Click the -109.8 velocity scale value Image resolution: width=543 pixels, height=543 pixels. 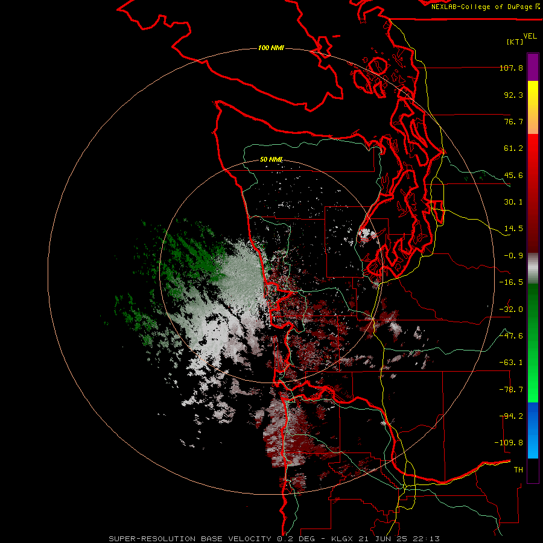point(509,443)
